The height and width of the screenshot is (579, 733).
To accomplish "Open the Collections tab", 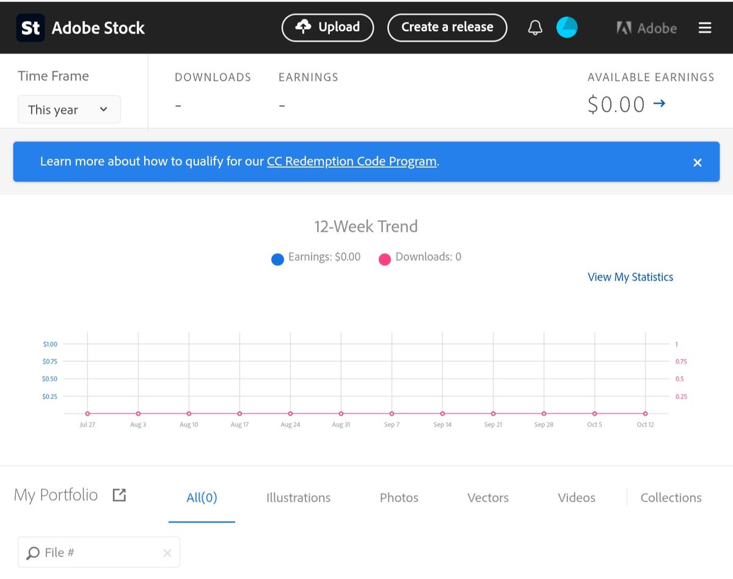I will 671,498.
